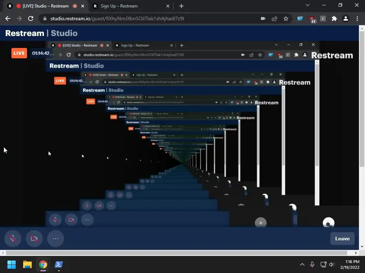365x273 pixels.
Task: Click the orange LIVE indicator badge
Action: (x=19, y=53)
